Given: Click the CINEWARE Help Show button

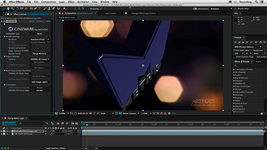Looking at the screenshot, I should (x=40, y=34).
